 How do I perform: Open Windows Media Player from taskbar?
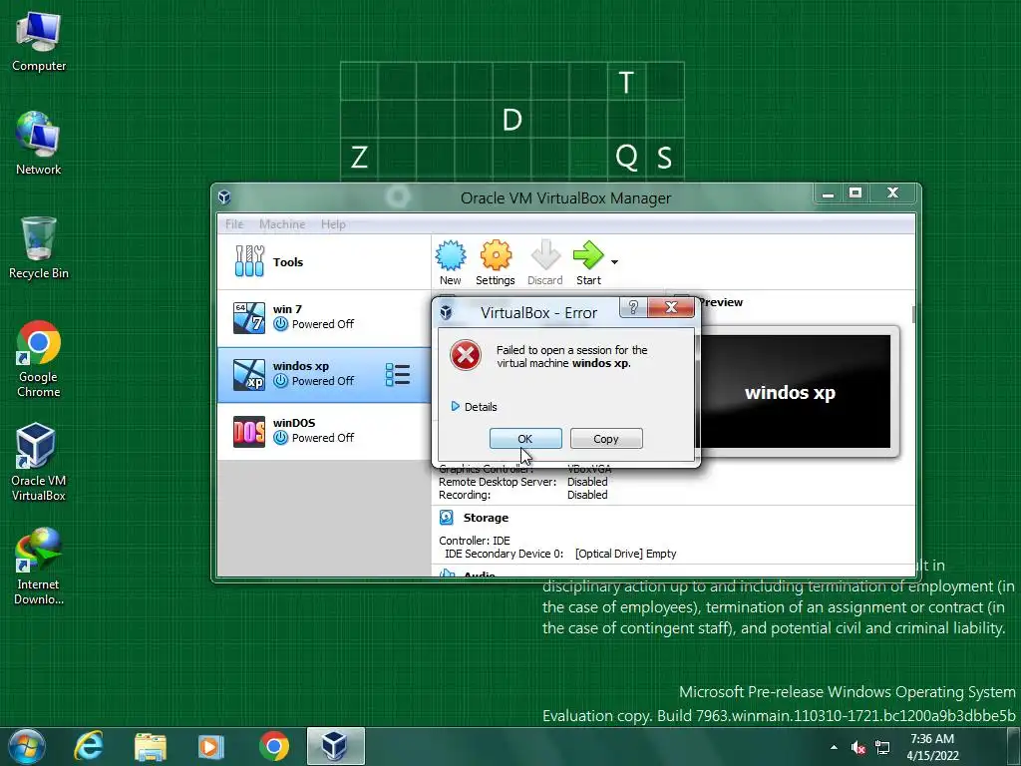[x=211, y=746]
